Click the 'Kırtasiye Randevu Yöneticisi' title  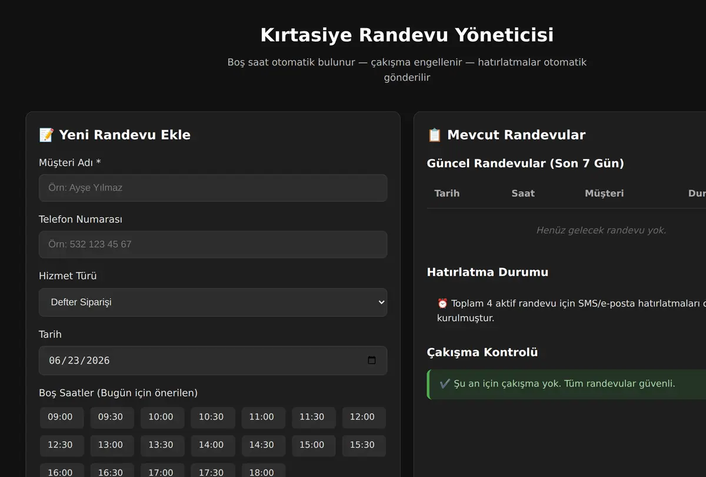coord(407,35)
